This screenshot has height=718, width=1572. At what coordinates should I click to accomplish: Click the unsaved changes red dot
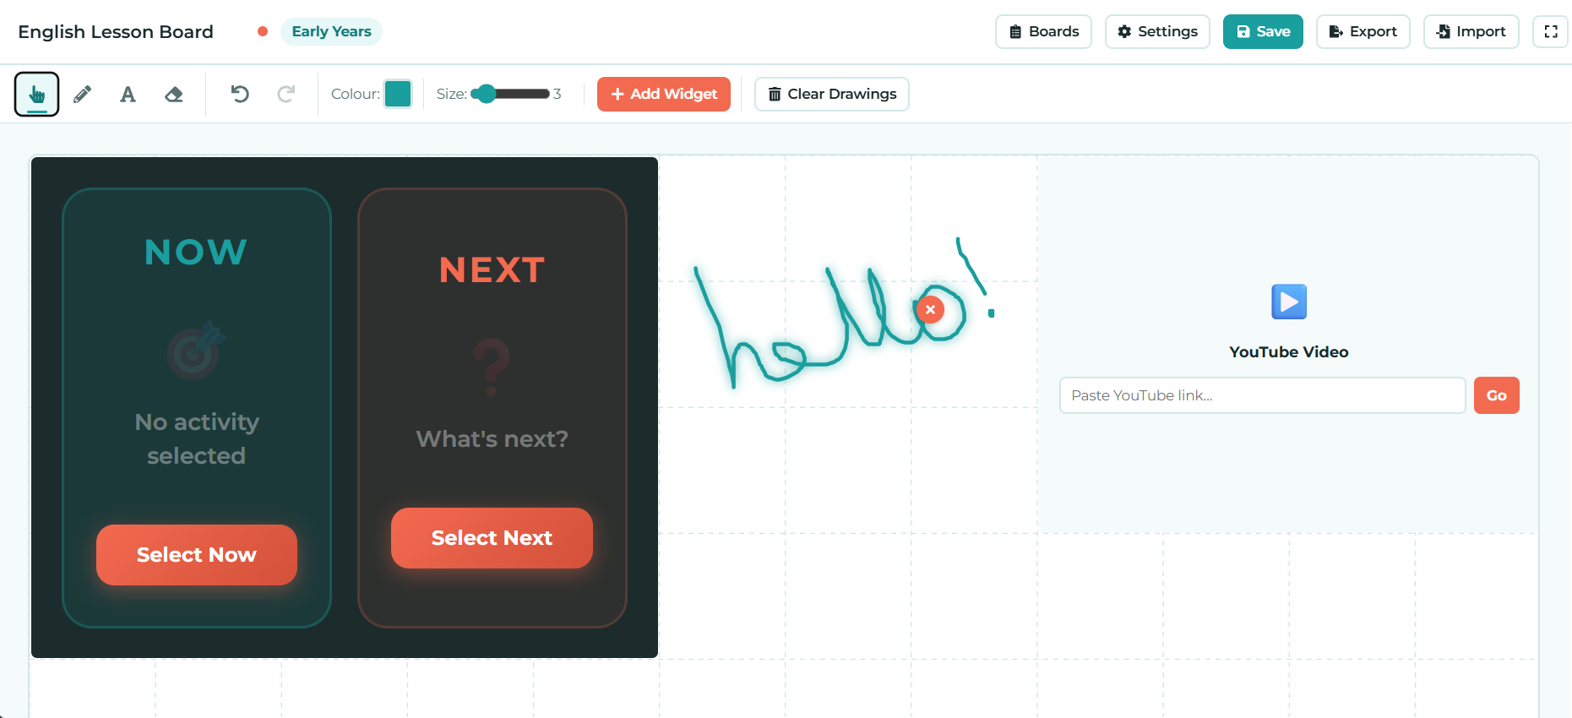(263, 31)
